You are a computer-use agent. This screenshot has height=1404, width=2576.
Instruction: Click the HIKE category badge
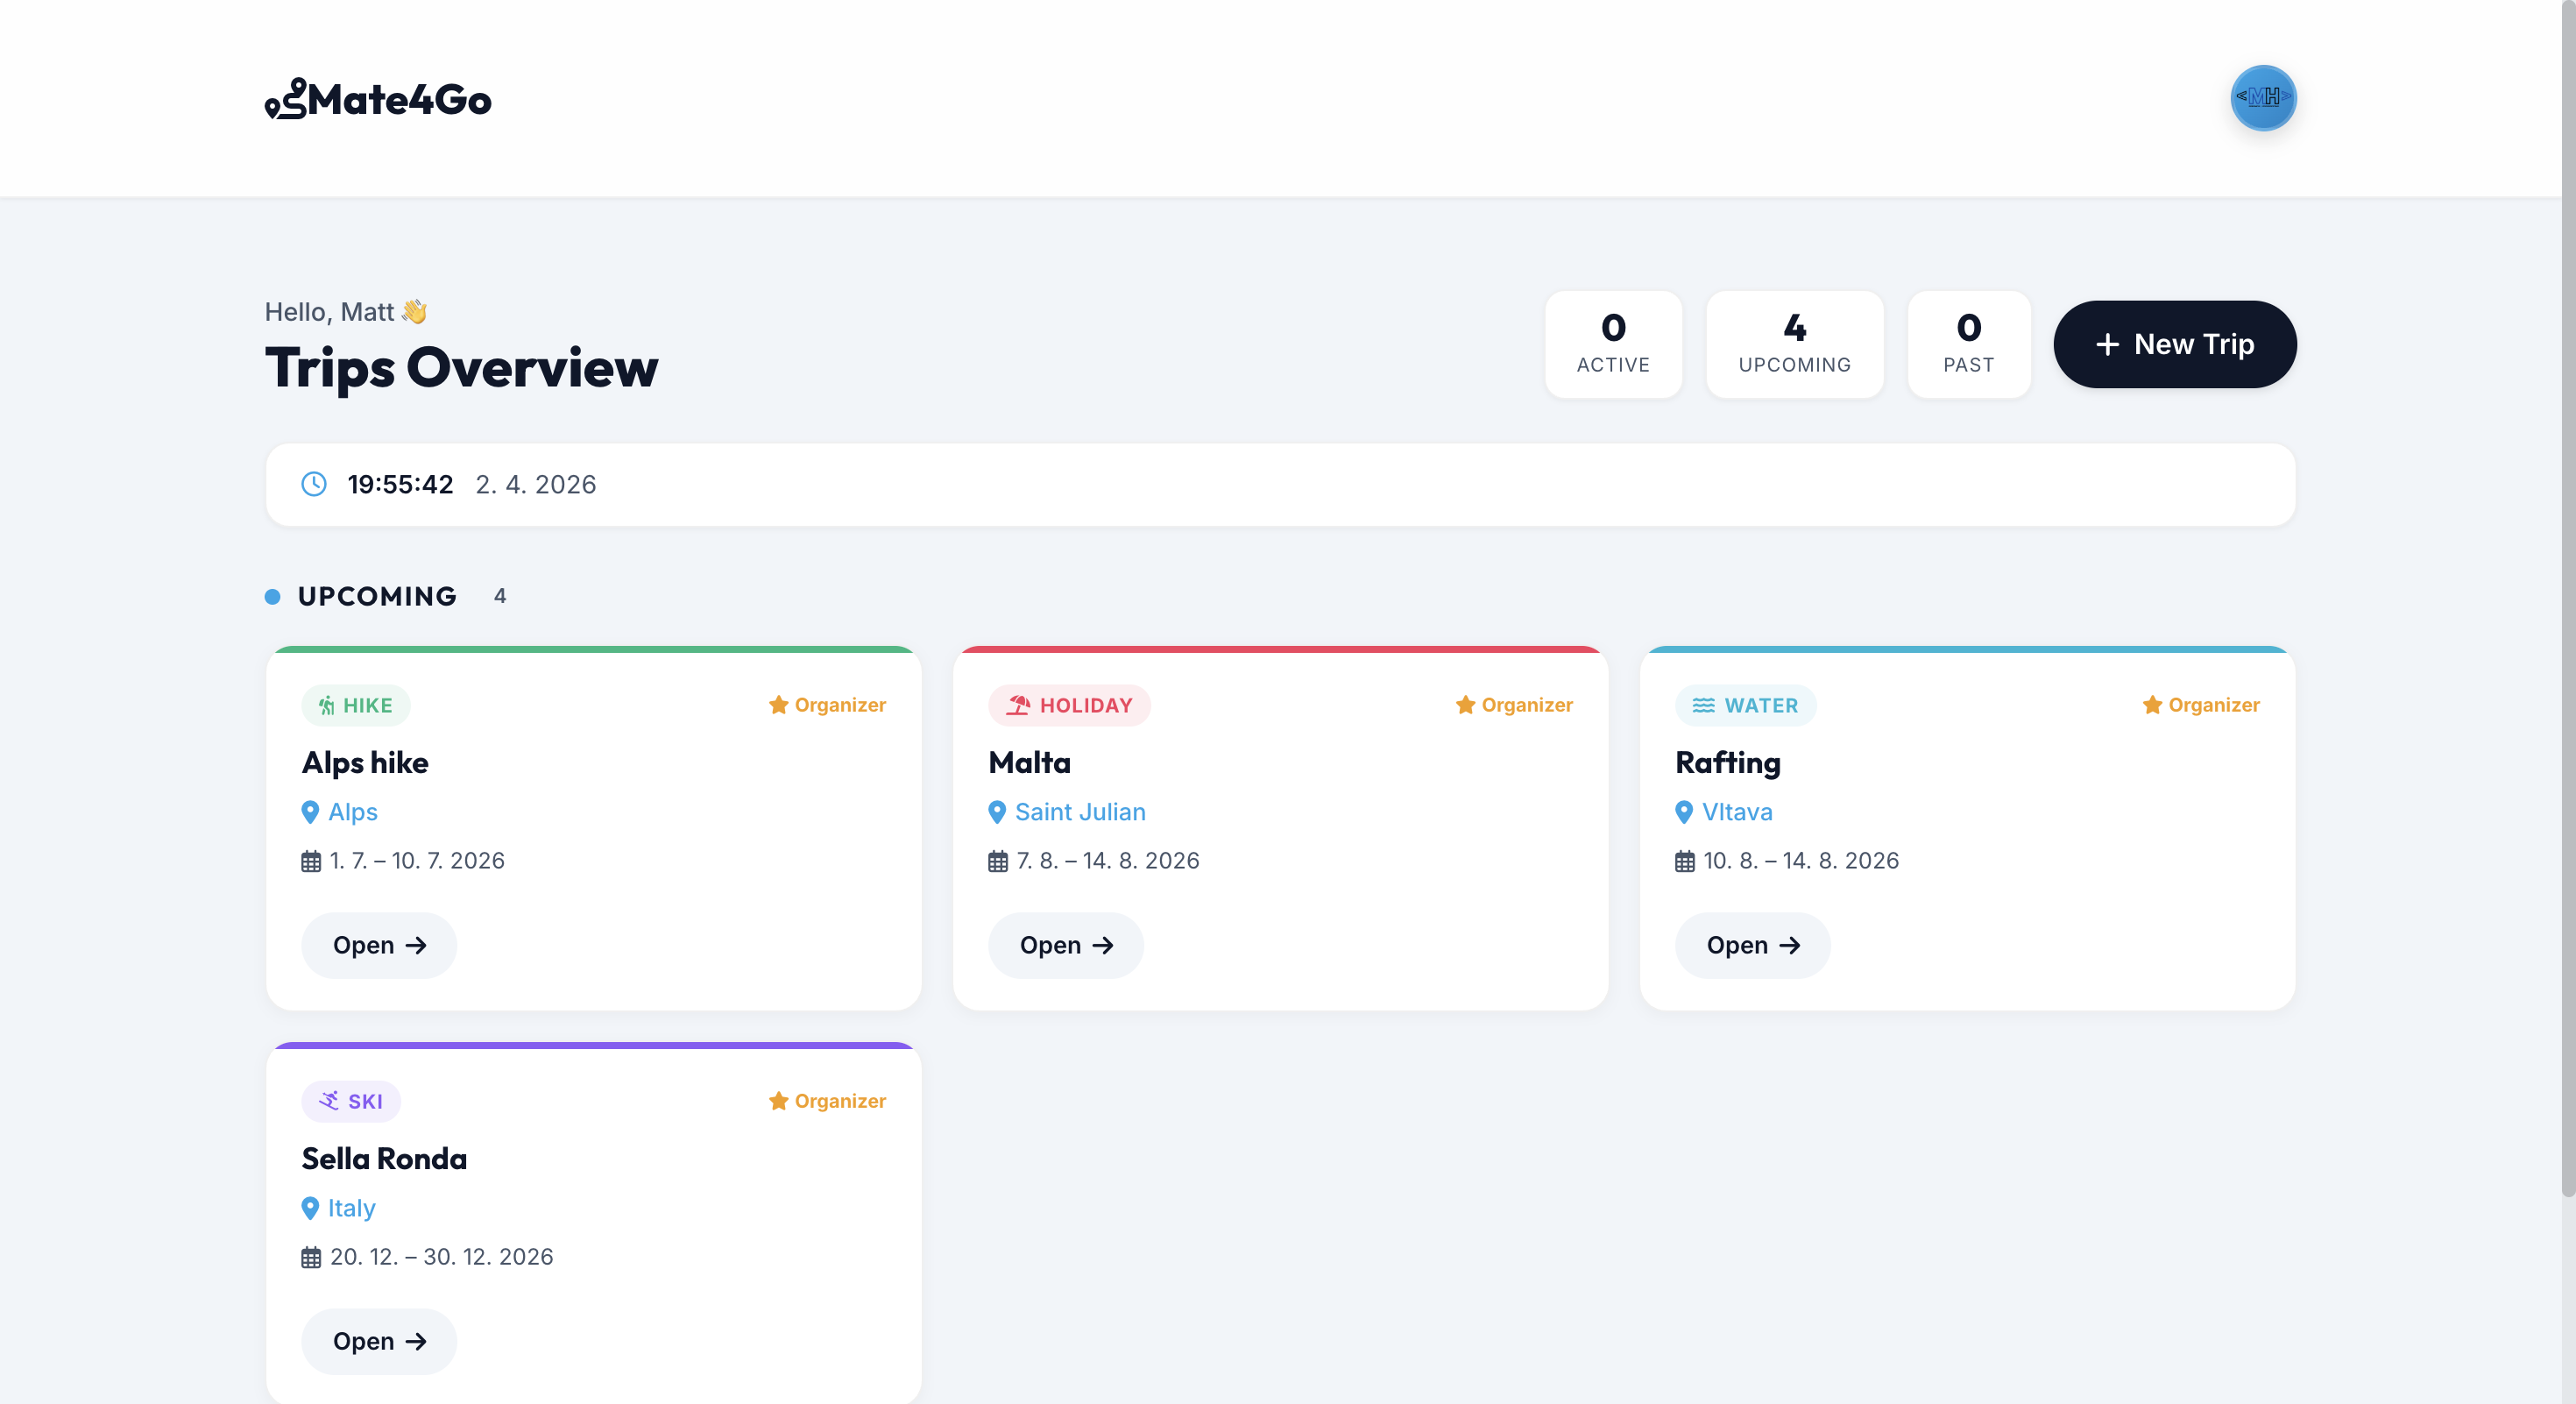point(356,705)
